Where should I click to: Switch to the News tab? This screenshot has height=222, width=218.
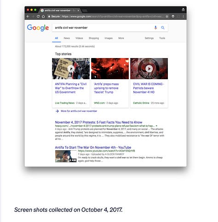point(67,38)
